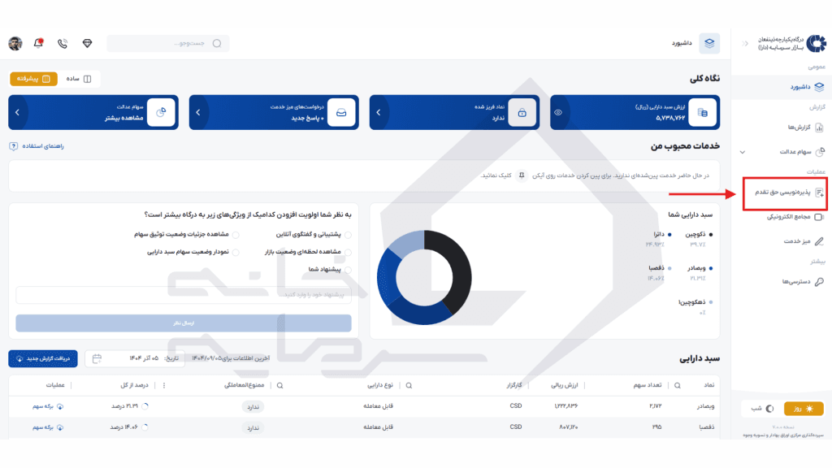Open the user profile avatar
The image size is (832, 468).
click(15, 43)
